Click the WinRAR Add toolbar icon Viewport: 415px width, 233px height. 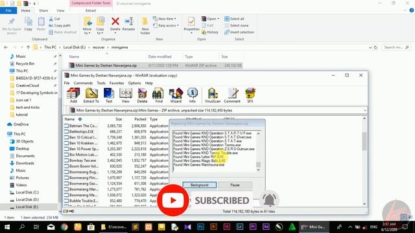pyautogui.click(x=73, y=96)
